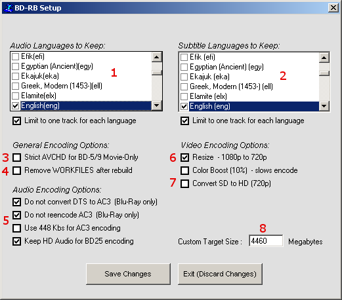This screenshot has height=300, width=342.
Task: Click down arrow of Audio Languages list
Action: (156, 105)
